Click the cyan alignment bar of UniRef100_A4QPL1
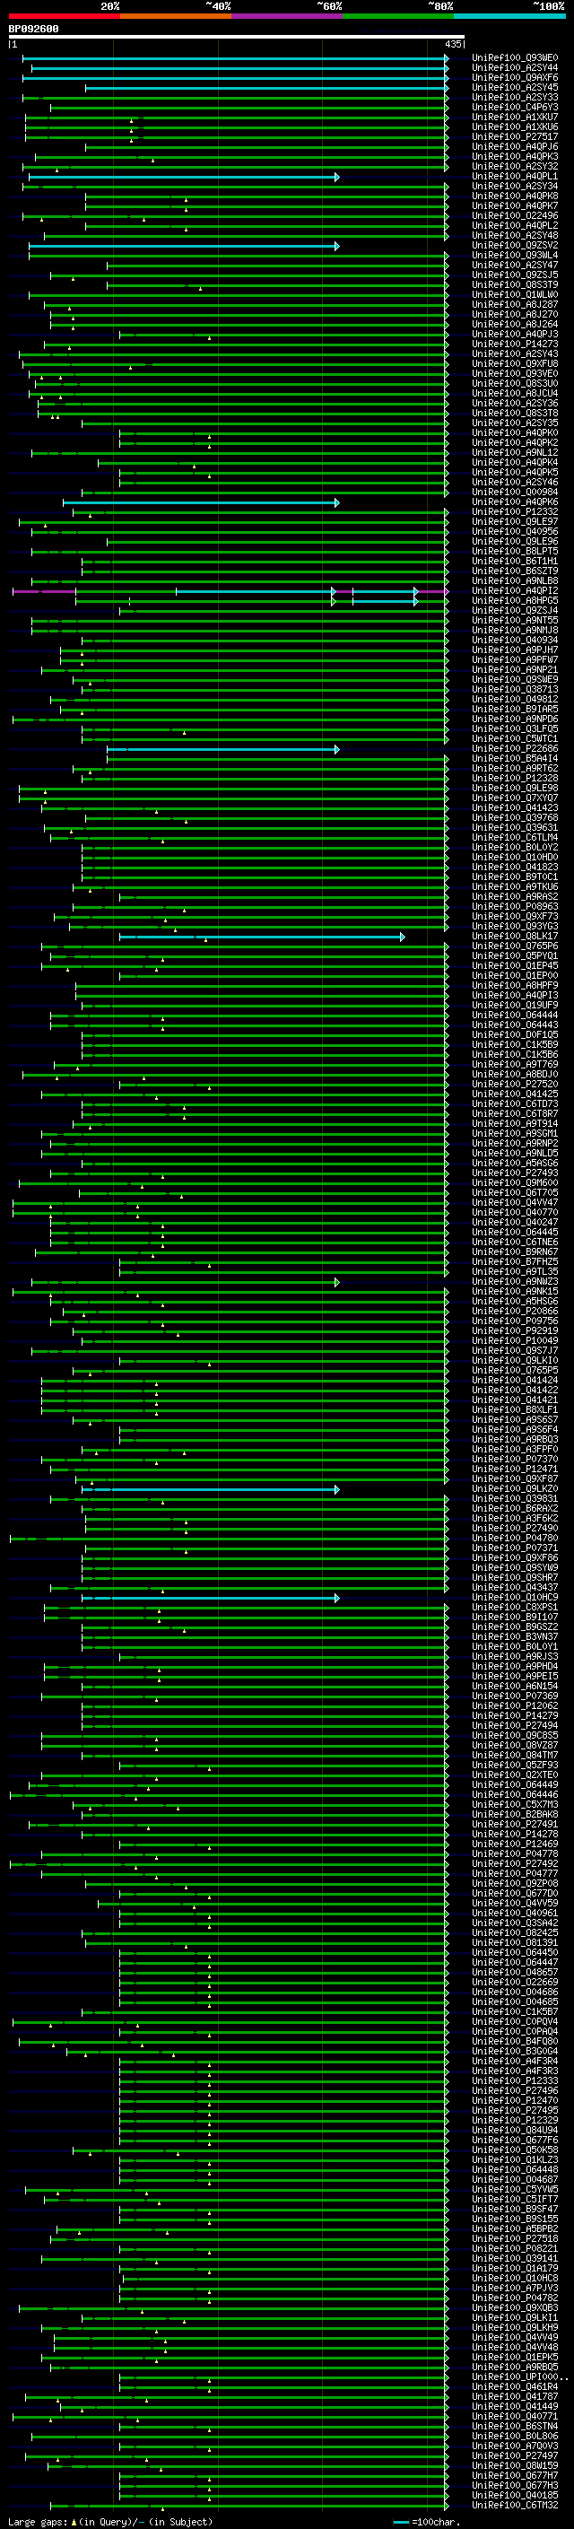The width and height of the screenshot is (574, 2529). (x=184, y=177)
